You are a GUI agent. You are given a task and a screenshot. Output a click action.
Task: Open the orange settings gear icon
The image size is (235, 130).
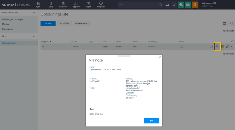pos(195,5)
